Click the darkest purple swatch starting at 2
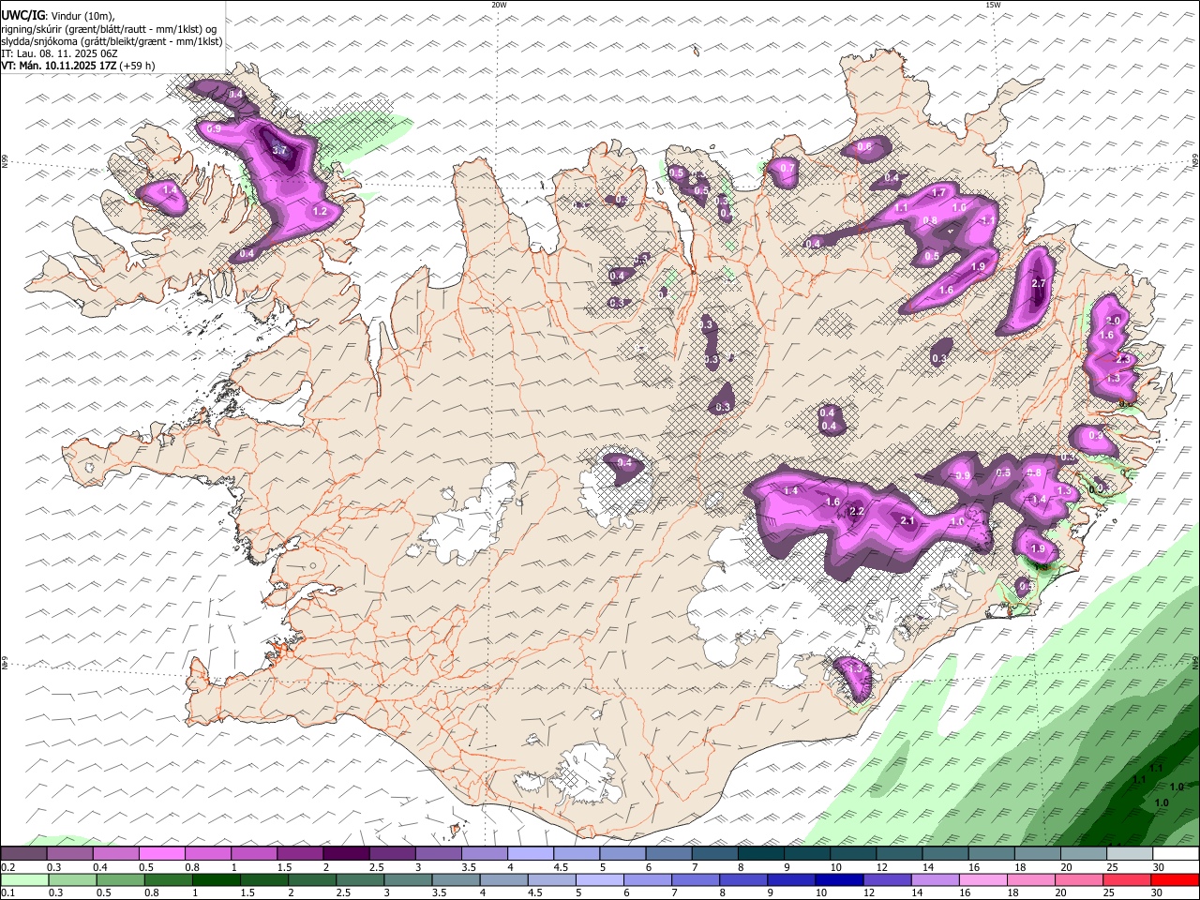Image resolution: width=1200 pixels, height=900 pixels. [346, 854]
